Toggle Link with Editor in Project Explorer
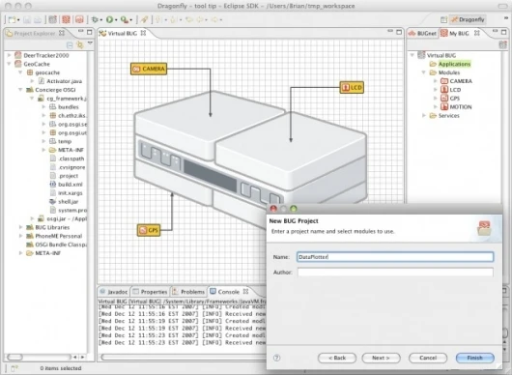This screenshot has height=375, width=512. click(x=79, y=44)
